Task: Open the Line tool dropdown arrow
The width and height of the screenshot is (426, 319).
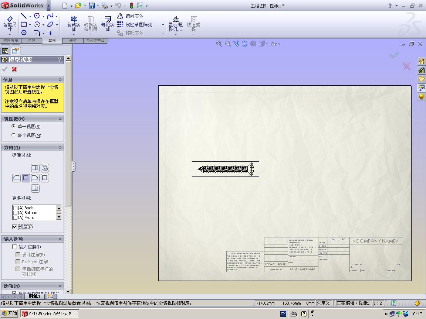Action: coord(30,16)
